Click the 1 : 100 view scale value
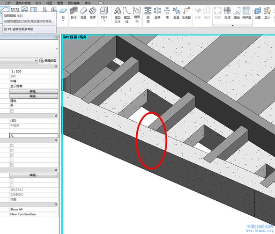The height and width of the screenshot is (234, 275). point(16,71)
